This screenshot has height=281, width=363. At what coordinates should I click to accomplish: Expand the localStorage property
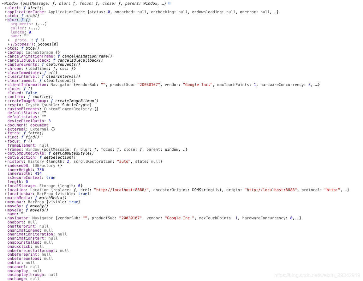(x=6, y=186)
